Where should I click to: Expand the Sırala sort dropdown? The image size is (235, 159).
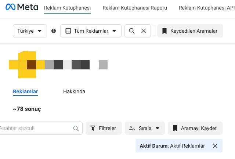point(145,128)
